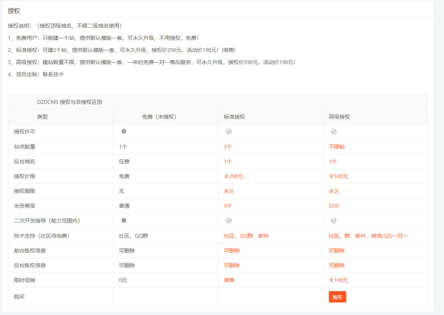Viewport: 444px width, 315px height.
Task: Click the 会员等级 row label
Action: pyautogui.click(x=25, y=206)
